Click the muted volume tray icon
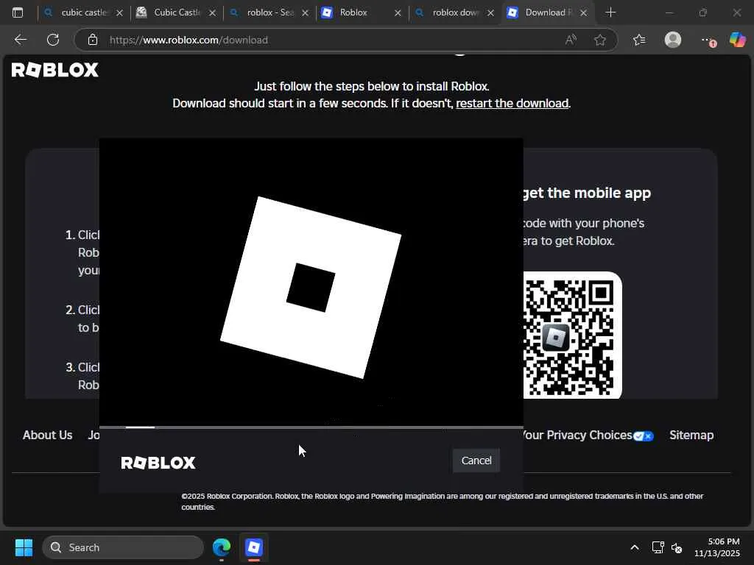754x565 pixels. coord(677,547)
